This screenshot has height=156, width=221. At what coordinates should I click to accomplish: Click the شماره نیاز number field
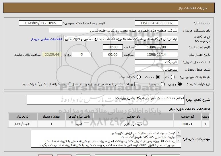[x=156, y=23]
